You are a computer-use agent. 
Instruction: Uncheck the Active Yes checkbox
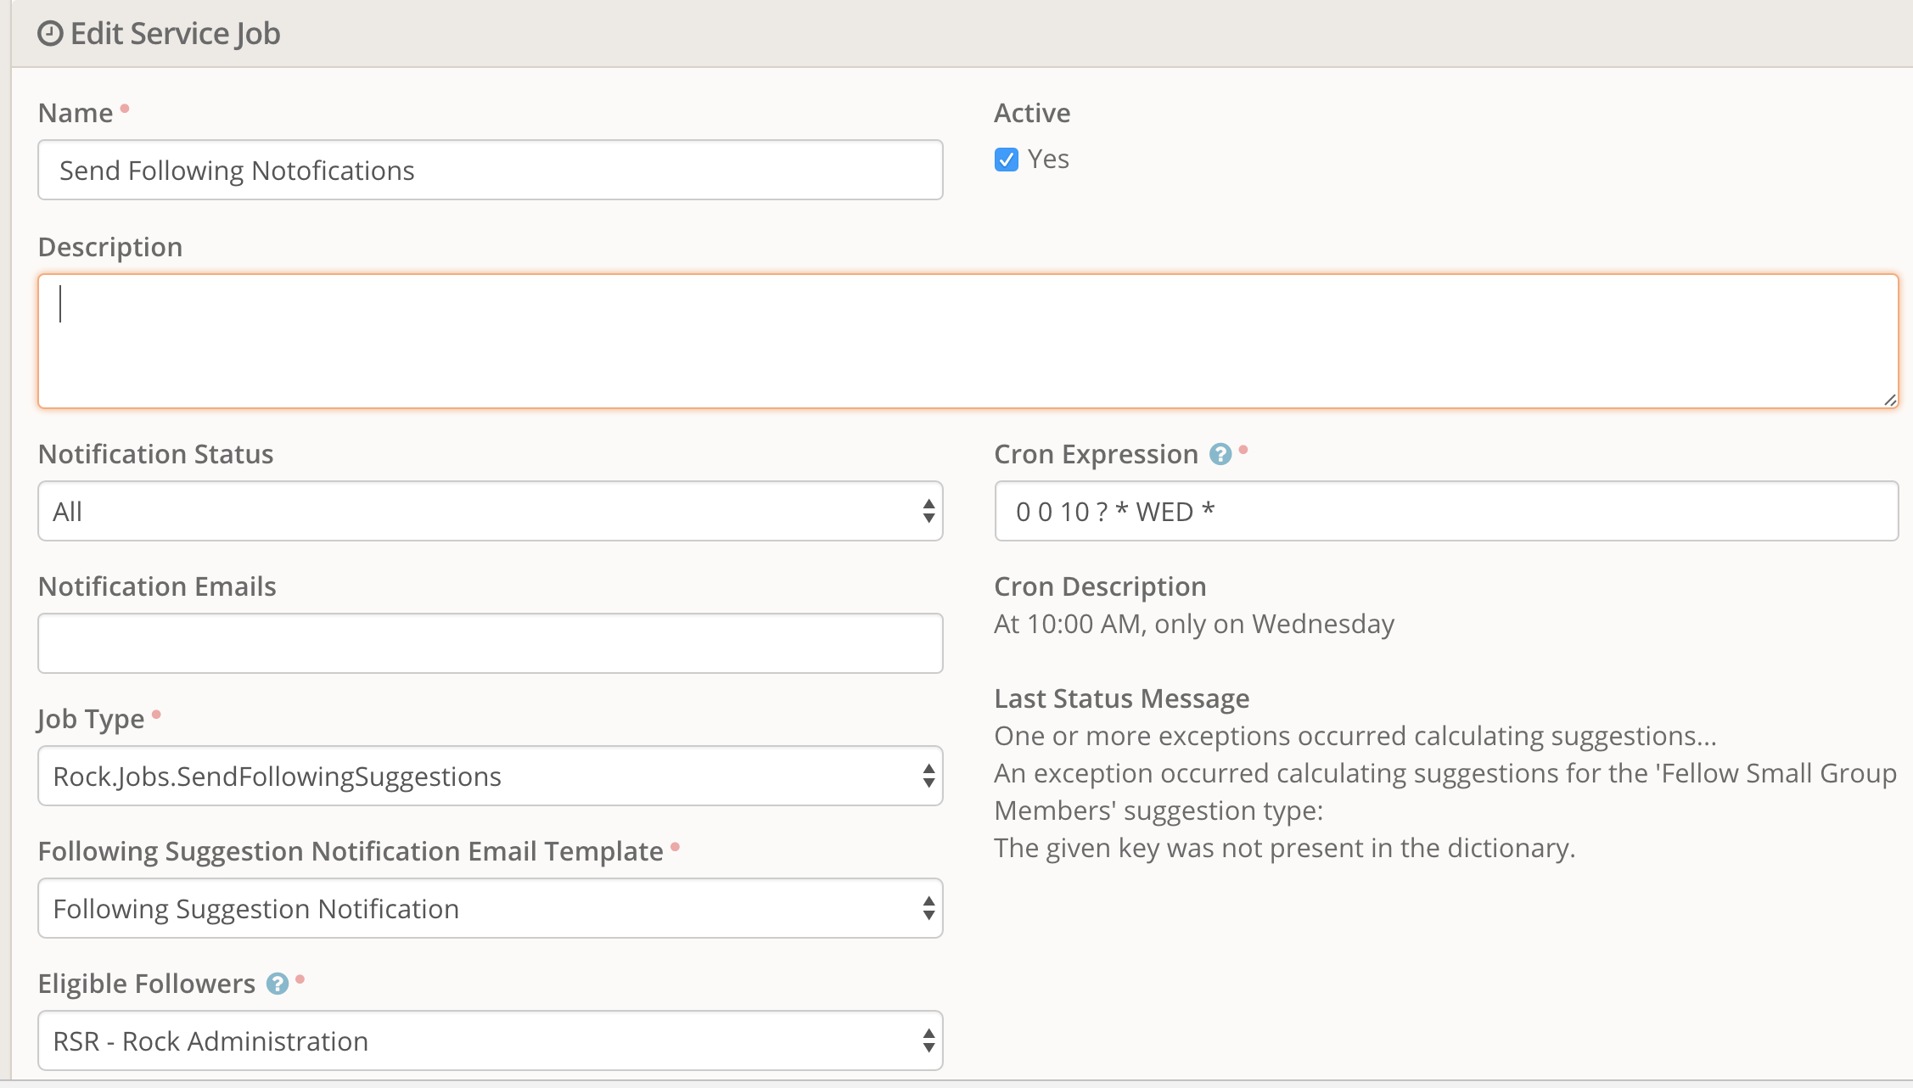(1007, 160)
